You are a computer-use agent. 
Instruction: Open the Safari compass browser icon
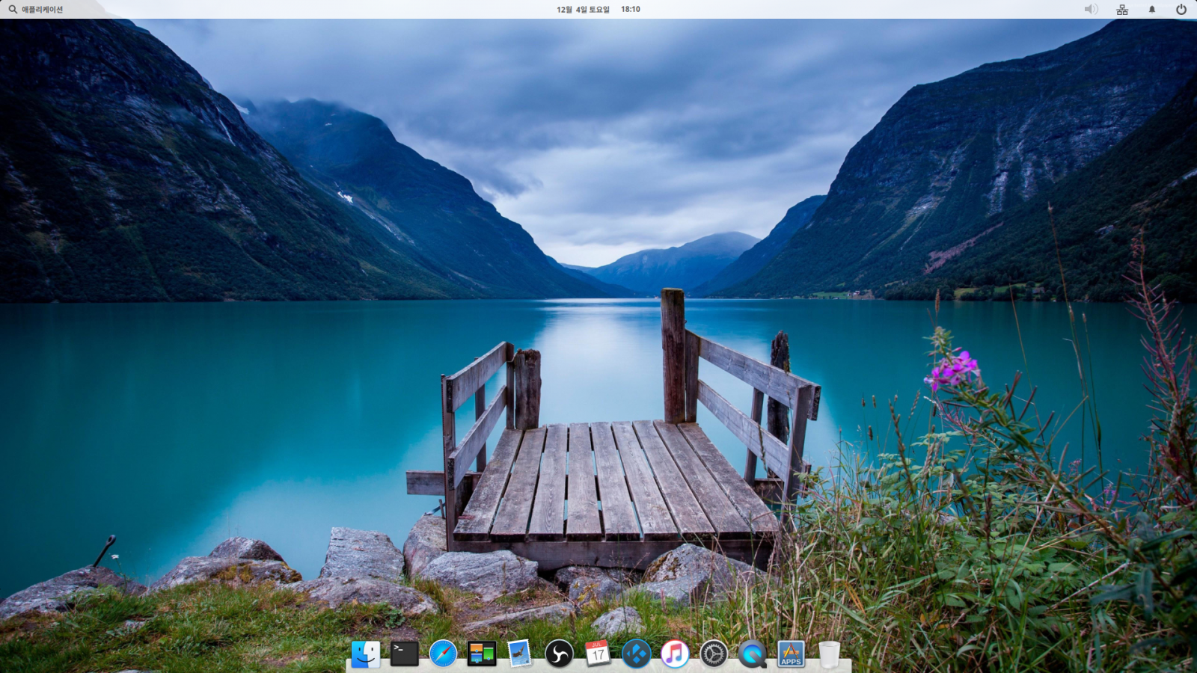(443, 654)
